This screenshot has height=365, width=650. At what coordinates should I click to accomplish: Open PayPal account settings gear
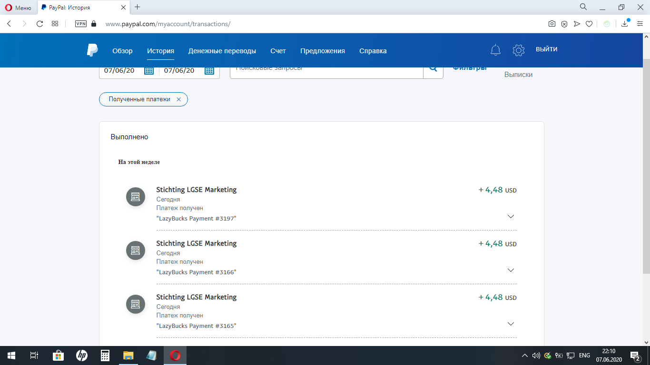point(518,50)
